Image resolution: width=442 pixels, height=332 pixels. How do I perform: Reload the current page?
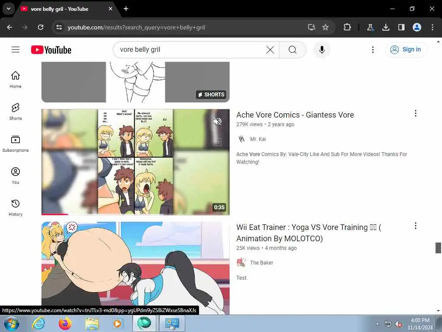[41, 27]
